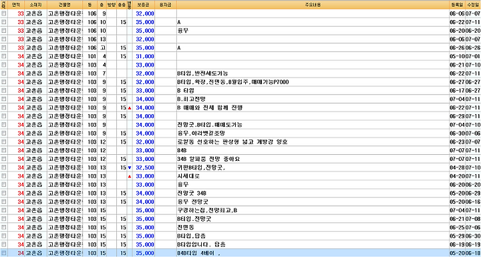Image resolution: width=481 pixels, height=257 pixels.
Task: Click the note ending with 매매가능P7000
Action: 233,82
